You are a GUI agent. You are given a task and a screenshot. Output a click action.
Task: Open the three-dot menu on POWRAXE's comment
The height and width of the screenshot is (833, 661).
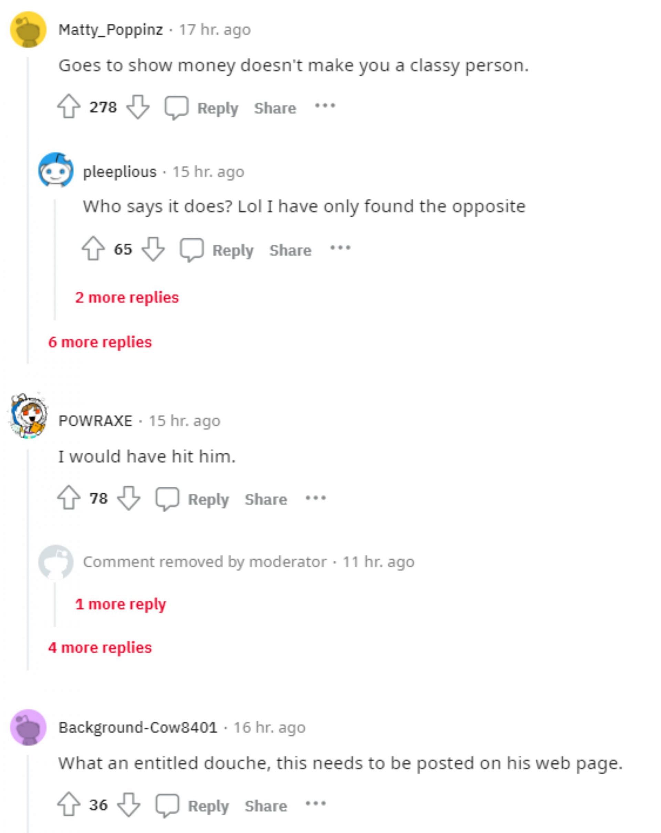pyautogui.click(x=315, y=498)
